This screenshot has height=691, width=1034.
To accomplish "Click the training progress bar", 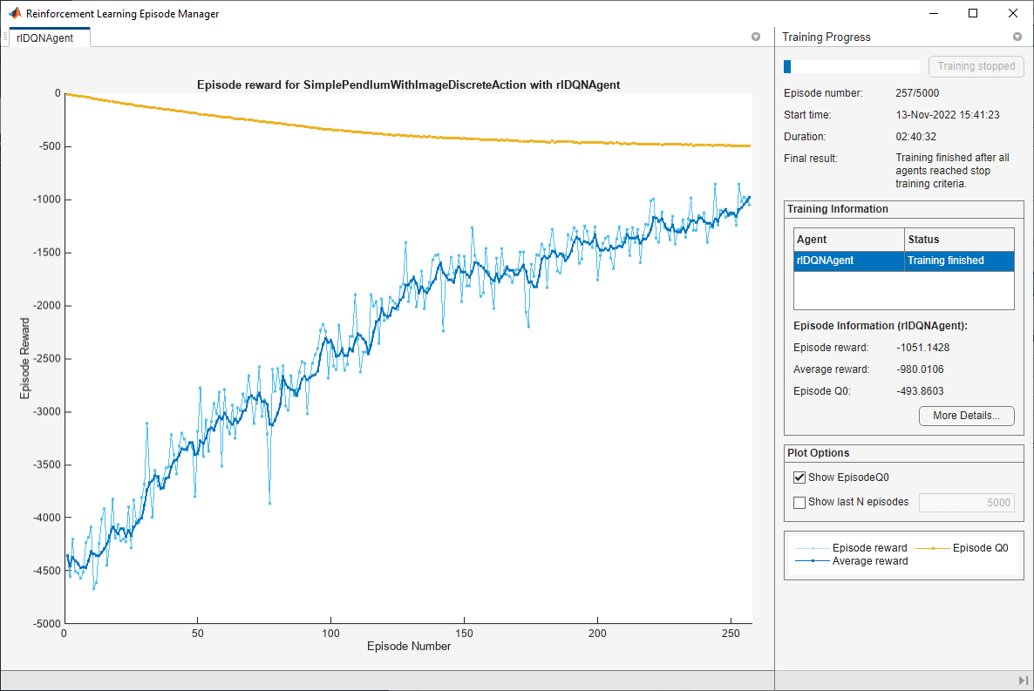I will pyautogui.click(x=851, y=65).
